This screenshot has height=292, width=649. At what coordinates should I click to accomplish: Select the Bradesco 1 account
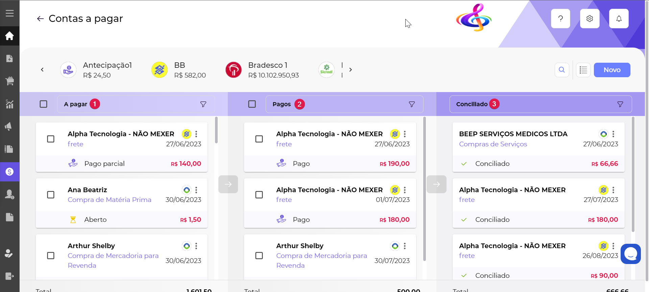click(x=262, y=70)
